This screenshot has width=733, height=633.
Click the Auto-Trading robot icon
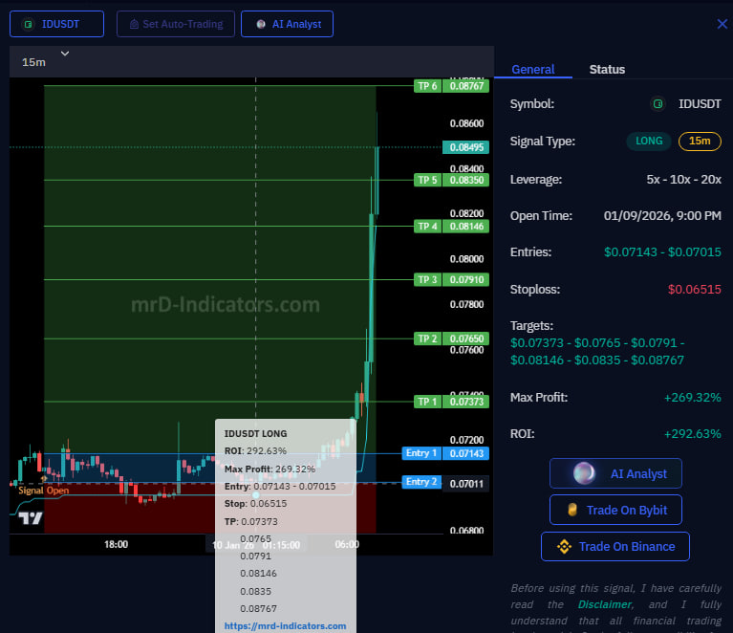(x=134, y=24)
